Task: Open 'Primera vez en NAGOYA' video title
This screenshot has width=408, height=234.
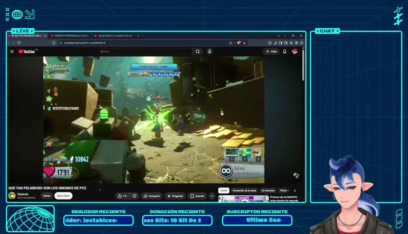Action: (284, 199)
